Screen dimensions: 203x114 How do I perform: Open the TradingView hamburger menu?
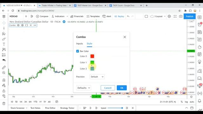[x=4, y=16]
